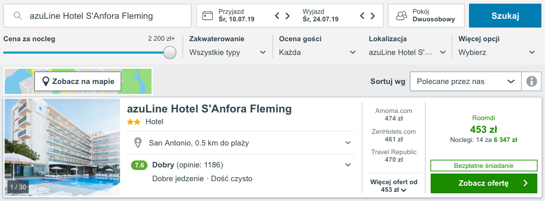
Task: Move departure date to next day
Action: [373, 16]
